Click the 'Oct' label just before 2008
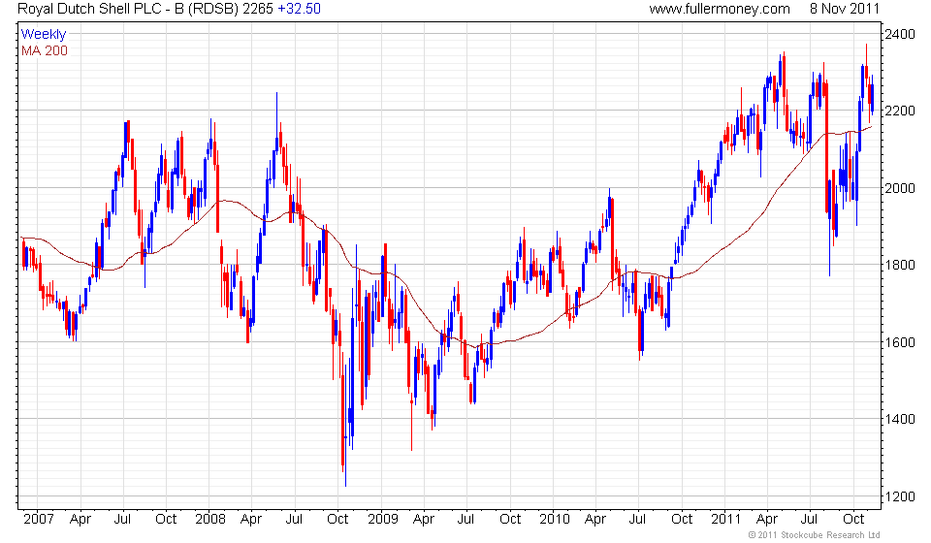Image resolution: width=931 pixels, height=543 pixels. pyautogui.click(x=166, y=519)
